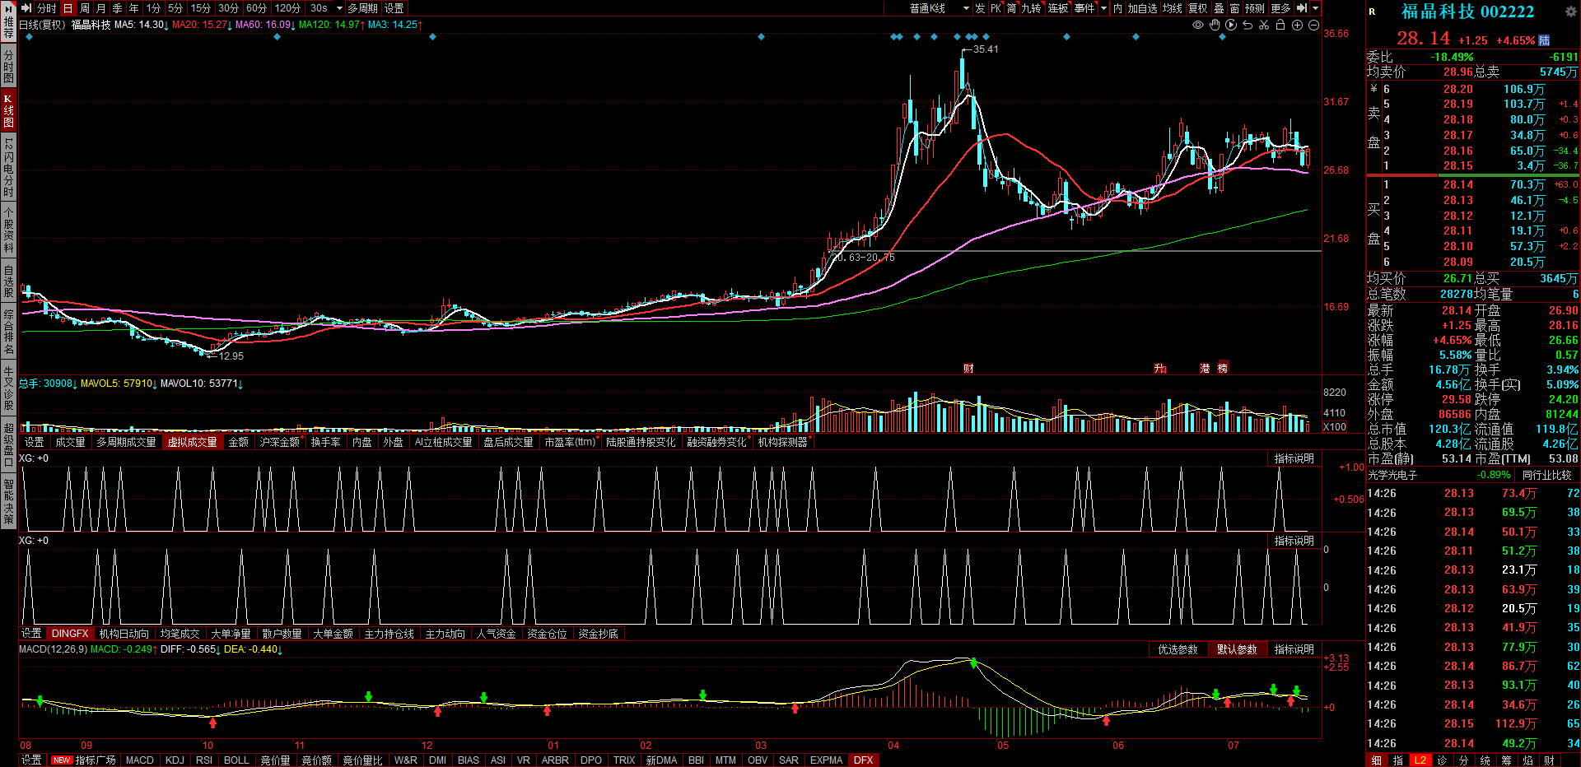Zoom out with the minus circle icon

[x=1313, y=26]
